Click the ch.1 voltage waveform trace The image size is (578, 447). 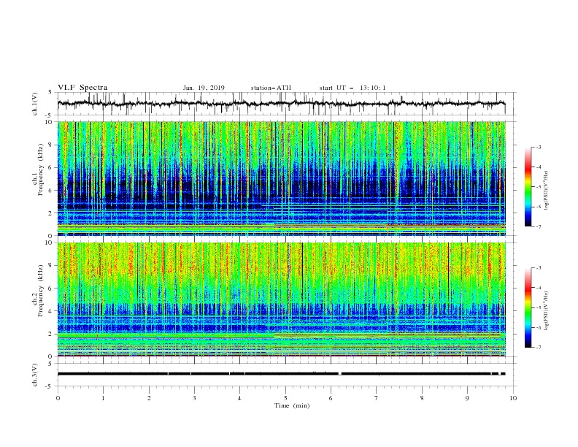281,104
